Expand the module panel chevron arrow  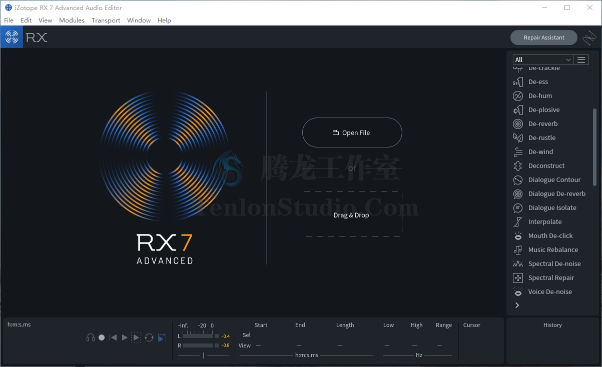pos(517,305)
